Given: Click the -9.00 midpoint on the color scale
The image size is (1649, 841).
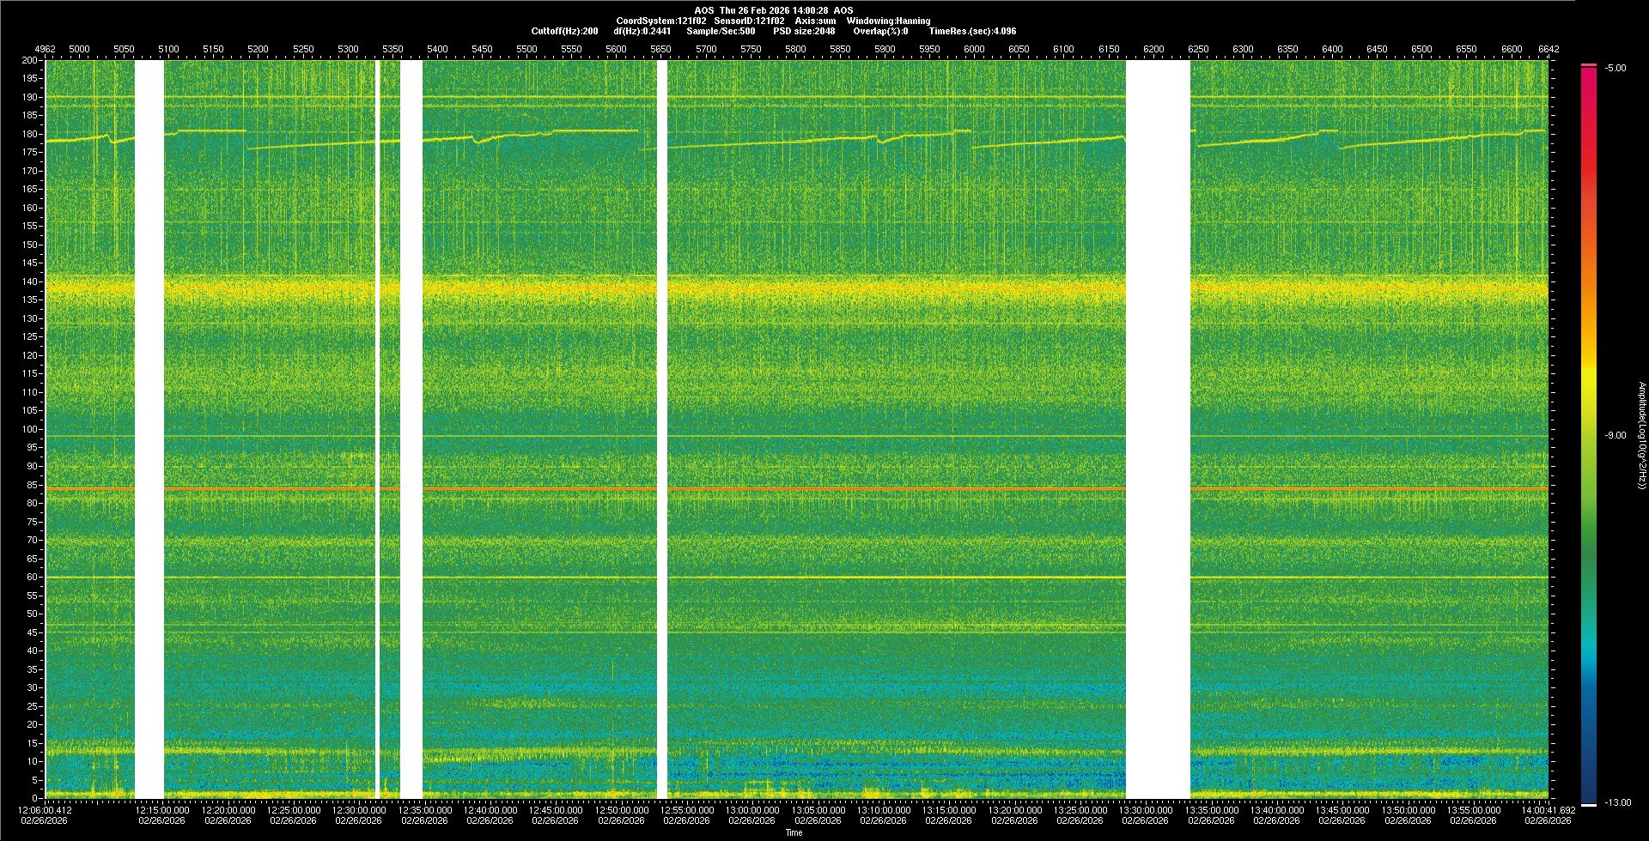Looking at the screenshot, I should coord(1615,436).
